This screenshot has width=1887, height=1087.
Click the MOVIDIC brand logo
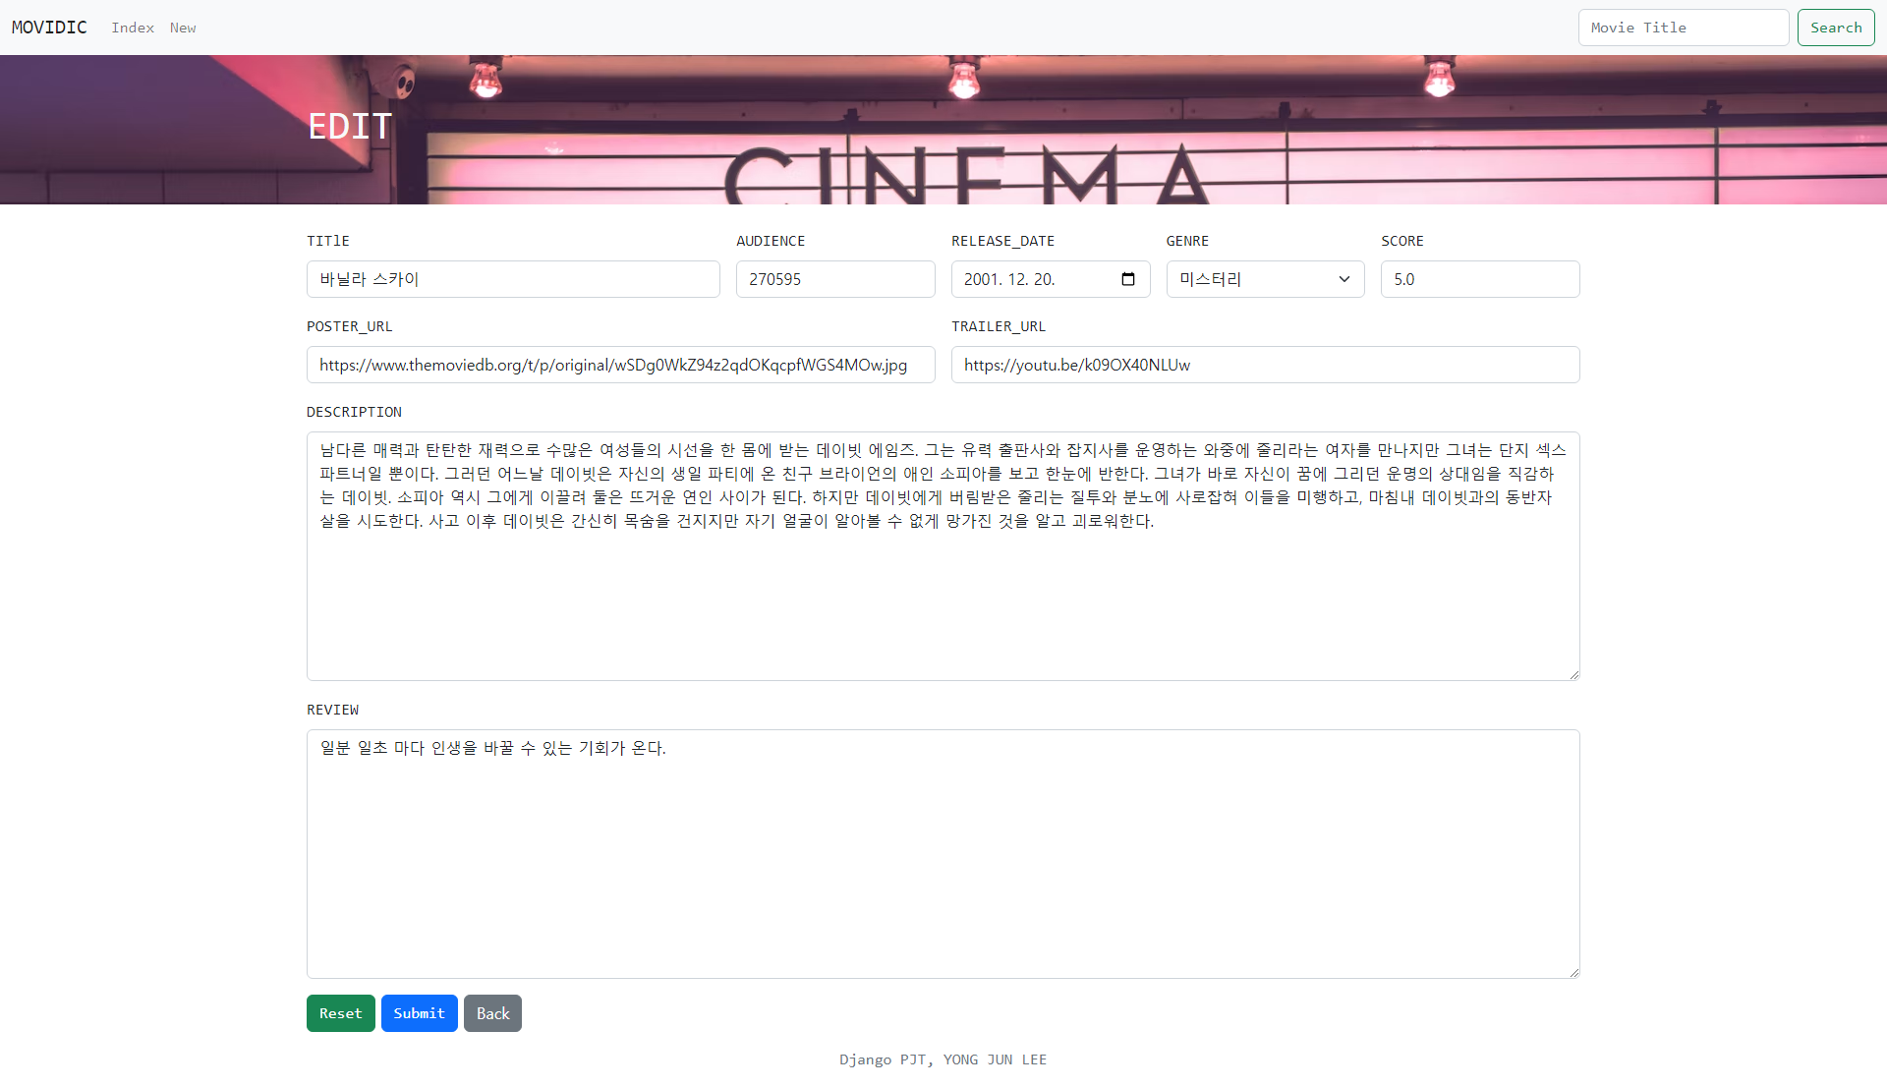(49, 28)
